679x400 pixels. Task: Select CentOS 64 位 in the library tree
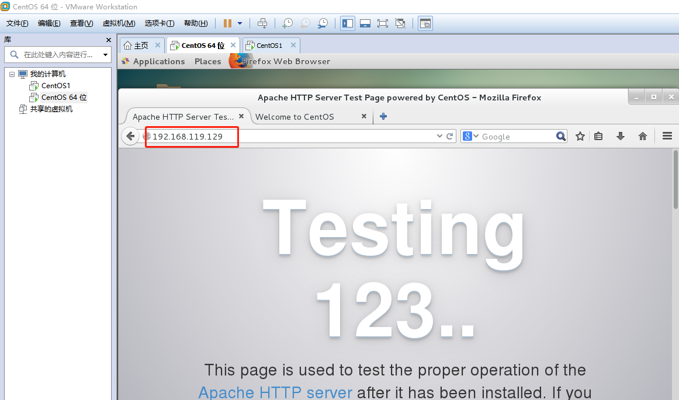click(x=64, y=98)
